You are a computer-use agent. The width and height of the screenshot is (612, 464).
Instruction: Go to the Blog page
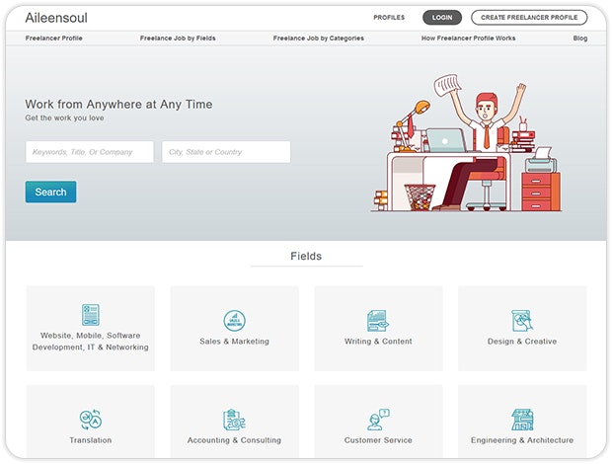[x=580, y=39]
